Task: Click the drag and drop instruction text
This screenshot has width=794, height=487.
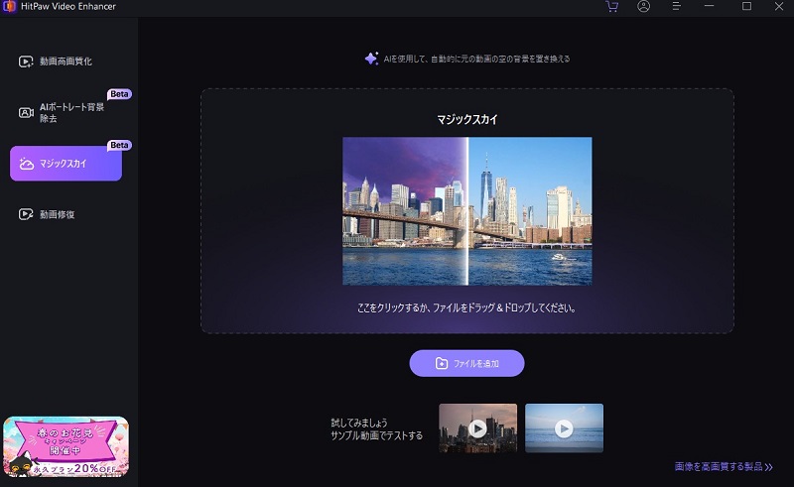Action: pyautogui.click(x=466, y=308)
